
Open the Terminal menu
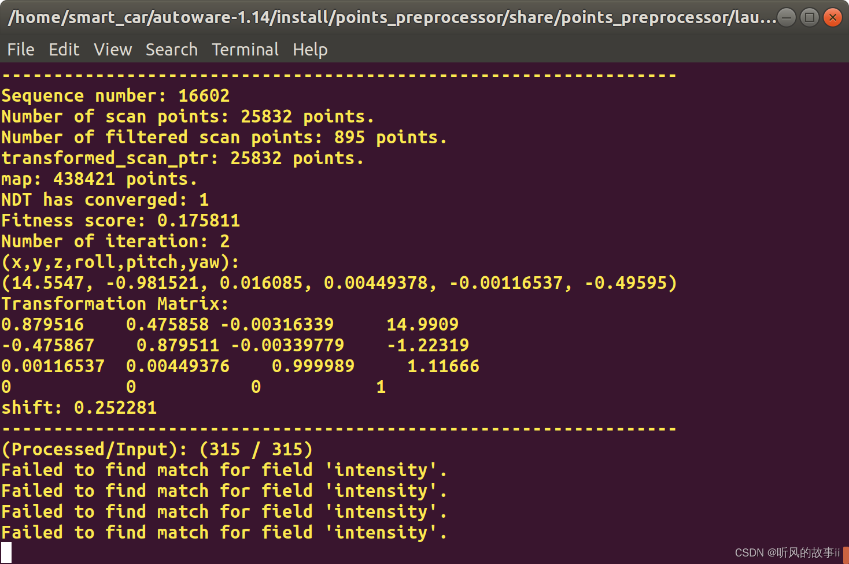tap(245, 50)
